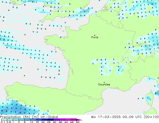Click the legend value '30'

coord(54,122)
